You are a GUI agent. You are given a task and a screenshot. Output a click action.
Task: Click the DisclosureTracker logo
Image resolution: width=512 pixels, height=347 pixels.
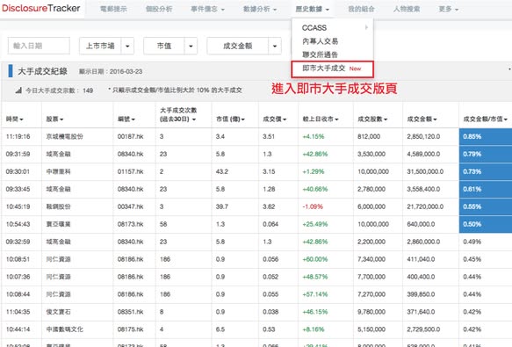click(40, 8)
